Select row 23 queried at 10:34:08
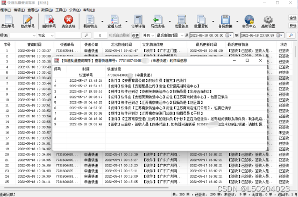 coord(146,171)
